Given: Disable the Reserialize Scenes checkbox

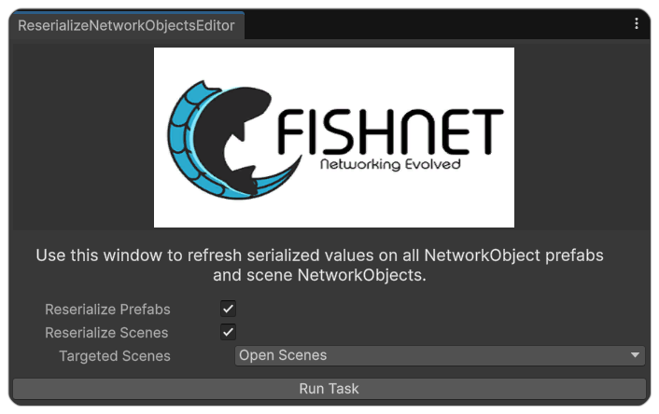Looking at the screenshot, I should 229,332.
